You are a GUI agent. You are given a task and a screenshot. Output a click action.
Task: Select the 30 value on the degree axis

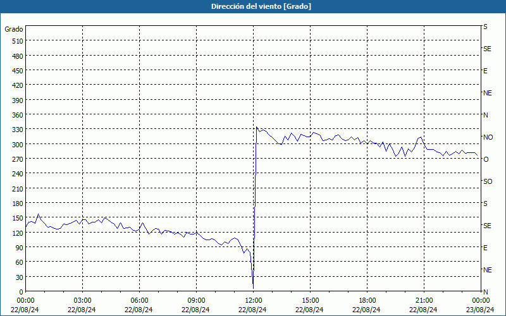(x=20, y=277)
